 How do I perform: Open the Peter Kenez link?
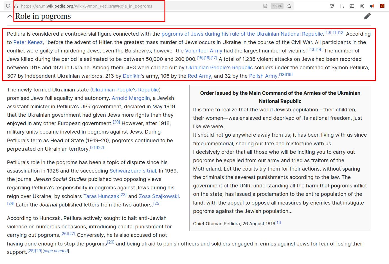(28, 42)
